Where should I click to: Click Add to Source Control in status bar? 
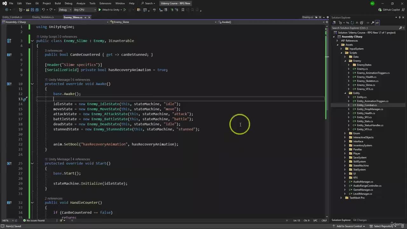click(349, 226)
